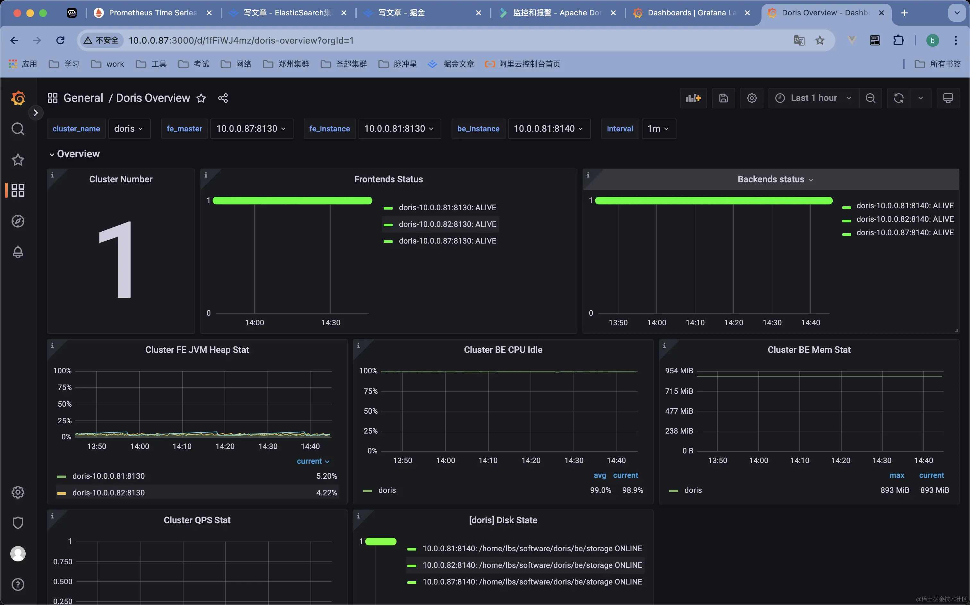Open user profile avatar in sidebar
This screenshot has width=970, height=605.
click(18, 554)
